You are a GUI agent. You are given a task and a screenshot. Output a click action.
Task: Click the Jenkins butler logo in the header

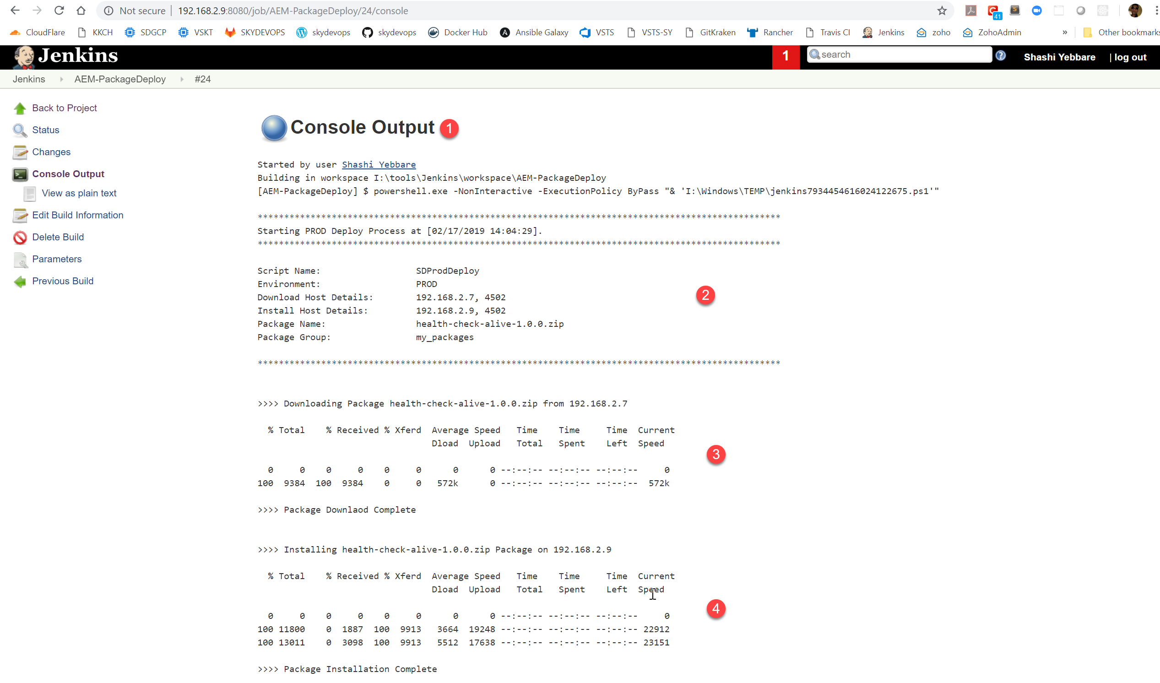point(24,57)
